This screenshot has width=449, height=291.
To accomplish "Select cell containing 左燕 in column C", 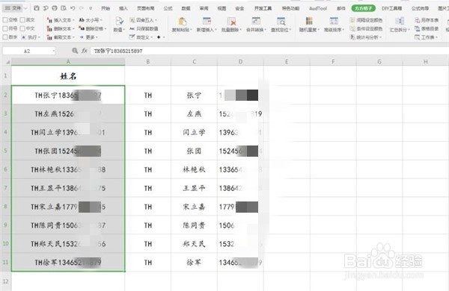I will 194,113.
